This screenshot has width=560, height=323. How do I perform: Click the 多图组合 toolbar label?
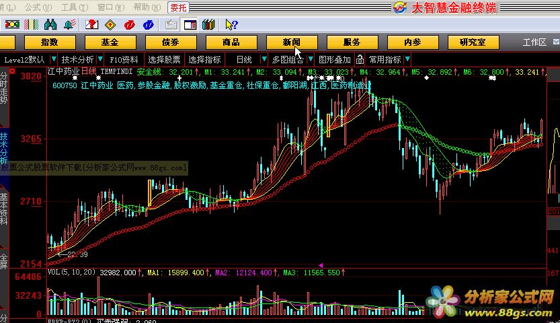(288, 59)
